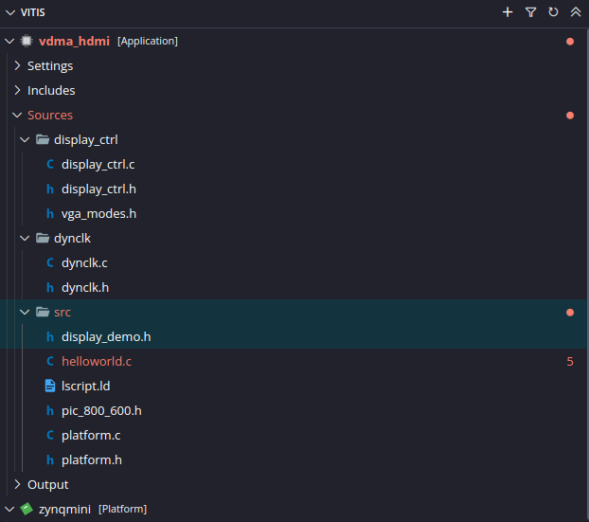The width and height of the screenshot is (589, 522).
Task: Click the lscript.ld file icon
Action: pyautogui.click(x=50, y=387)
